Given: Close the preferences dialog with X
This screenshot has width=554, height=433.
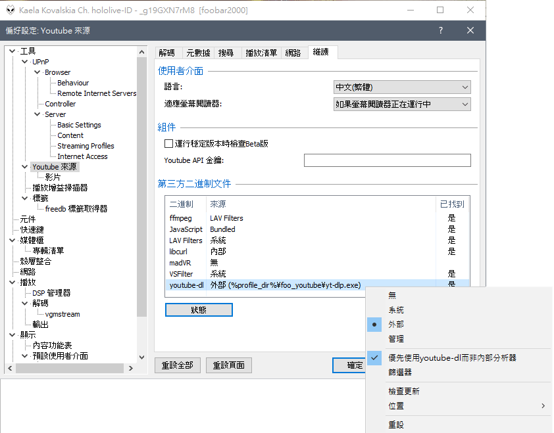Looking at the screenshot, I should 470,30.
